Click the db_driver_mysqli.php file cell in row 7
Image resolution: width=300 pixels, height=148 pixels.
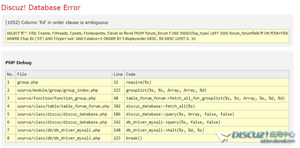(x=64, y=130)
